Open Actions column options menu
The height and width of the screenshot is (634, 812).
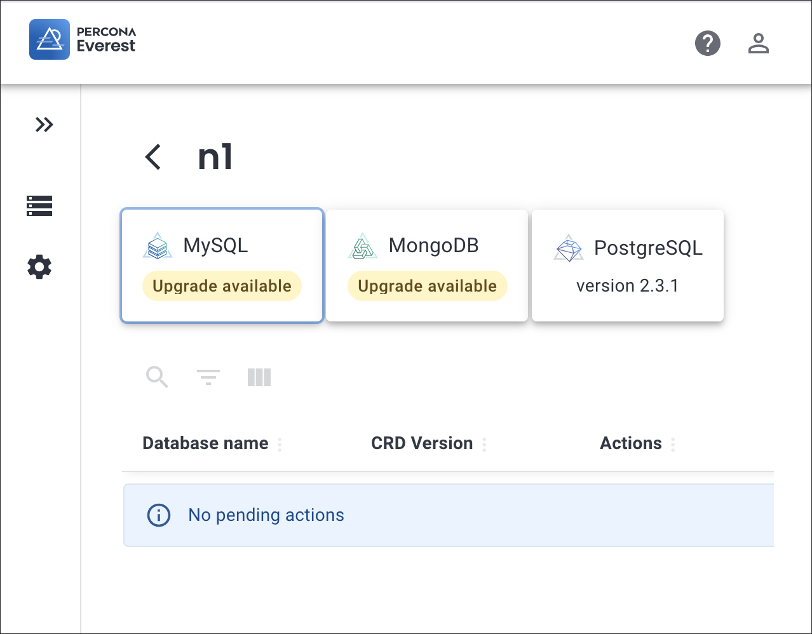[673, 444]
